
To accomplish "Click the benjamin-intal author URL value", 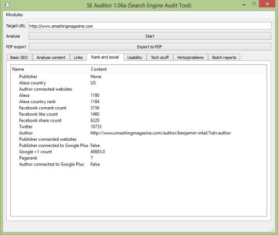I will pyautogui.click(x=161, y=133).
